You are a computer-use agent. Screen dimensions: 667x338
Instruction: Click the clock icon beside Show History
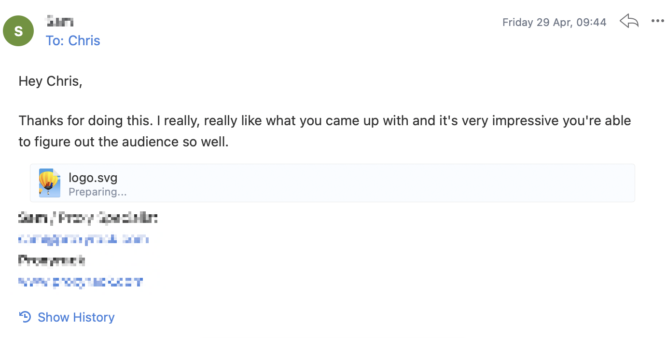pos(25,317)
